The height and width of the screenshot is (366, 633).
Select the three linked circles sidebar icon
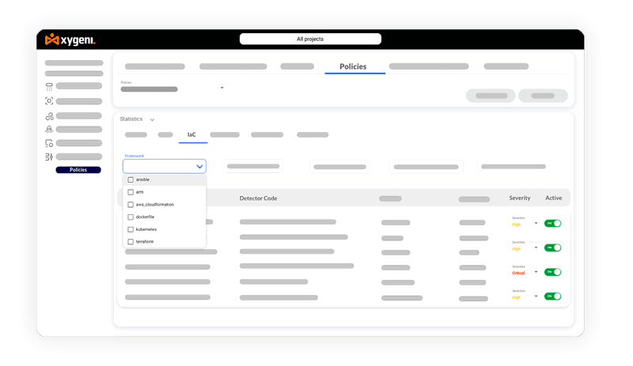[x=49, y=115]
